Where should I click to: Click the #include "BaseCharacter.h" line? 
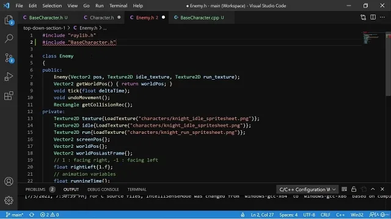[79, 42]
